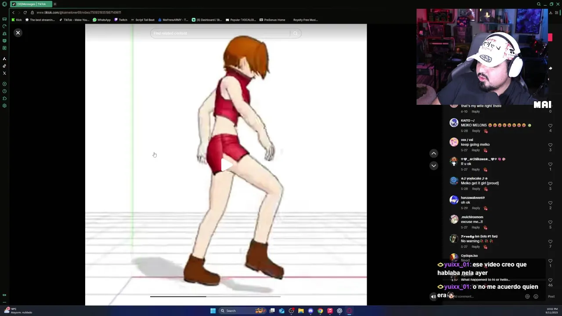
Task: Open Apple Music from the taskbar
Action: pyautogui.click(x=330, y=311)
